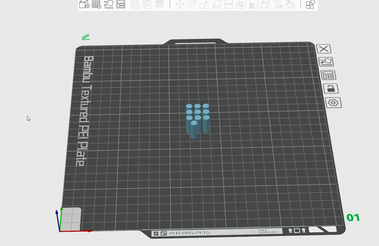The image size is (379, 246).
Task: Run Auto orient from the top toolbar
Action: pyautogui.click(x=109, y=4)
